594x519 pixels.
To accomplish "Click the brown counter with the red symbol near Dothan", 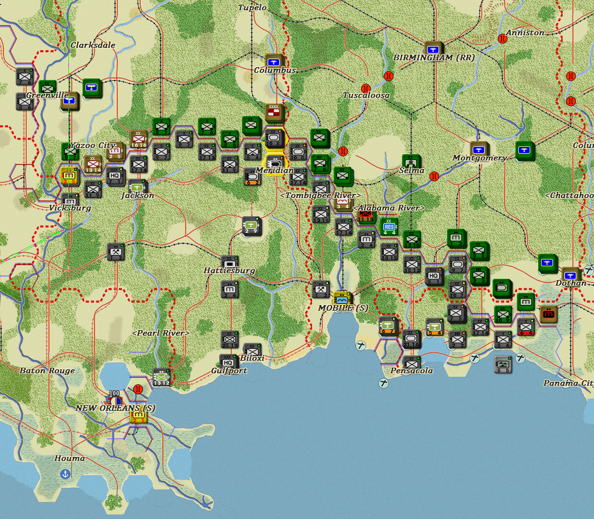I will [548, 314].
